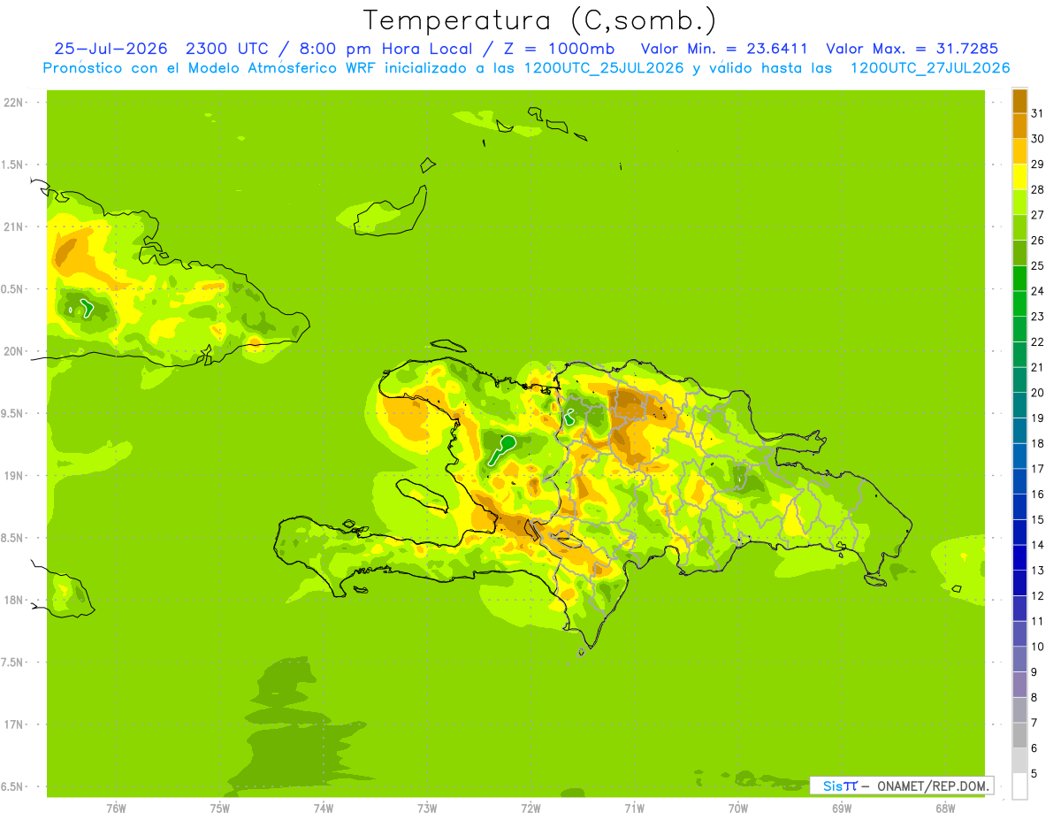Select the '25-Jul-2026' date text
This screenshot has height=820, width=1061.
click(x=111, y=49)
